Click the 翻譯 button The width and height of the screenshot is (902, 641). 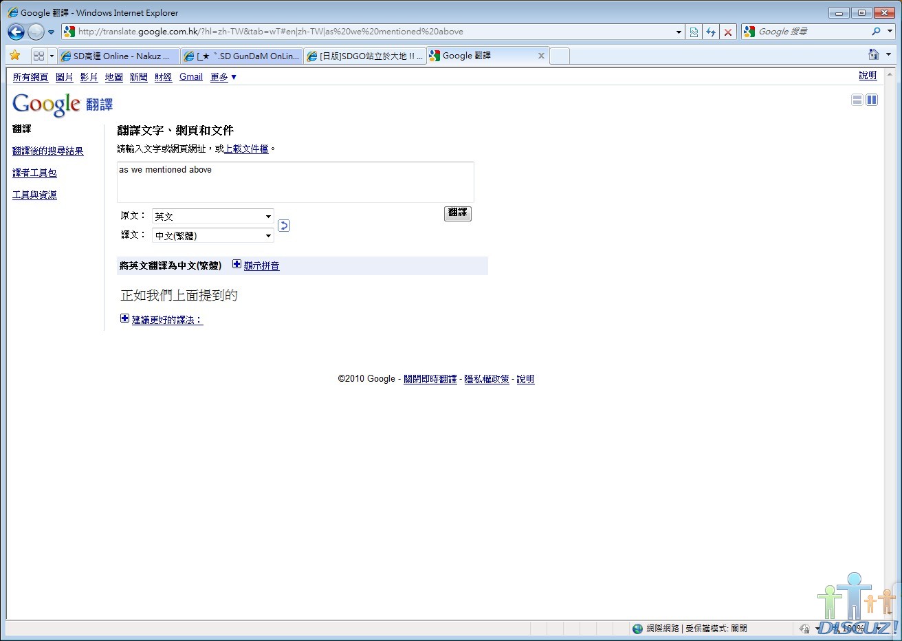click(x=458, y=213)
